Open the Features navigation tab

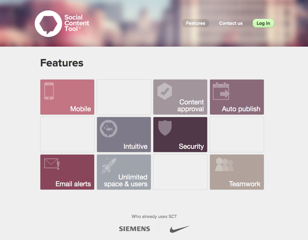(x=196, y=23)
